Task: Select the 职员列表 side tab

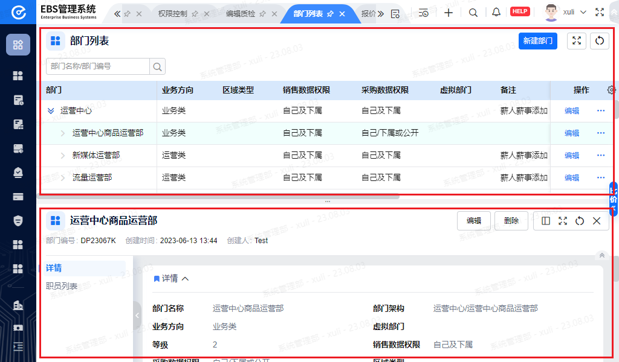Action: tap(62, 286)
